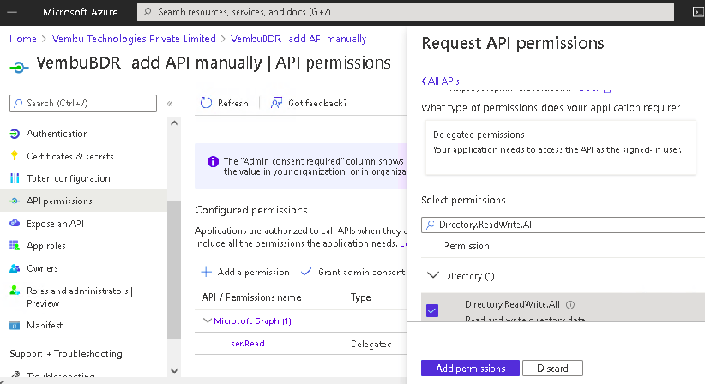705x384 pixels.
Task: Click sidebar scroll down arrow
Action: 174,370
